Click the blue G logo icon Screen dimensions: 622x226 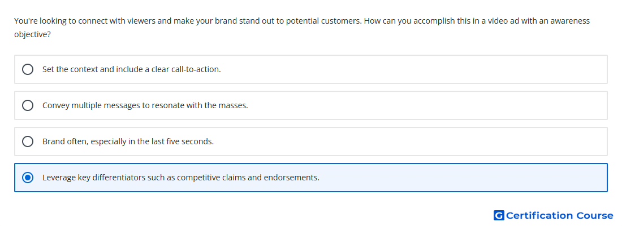click(499, 215)
